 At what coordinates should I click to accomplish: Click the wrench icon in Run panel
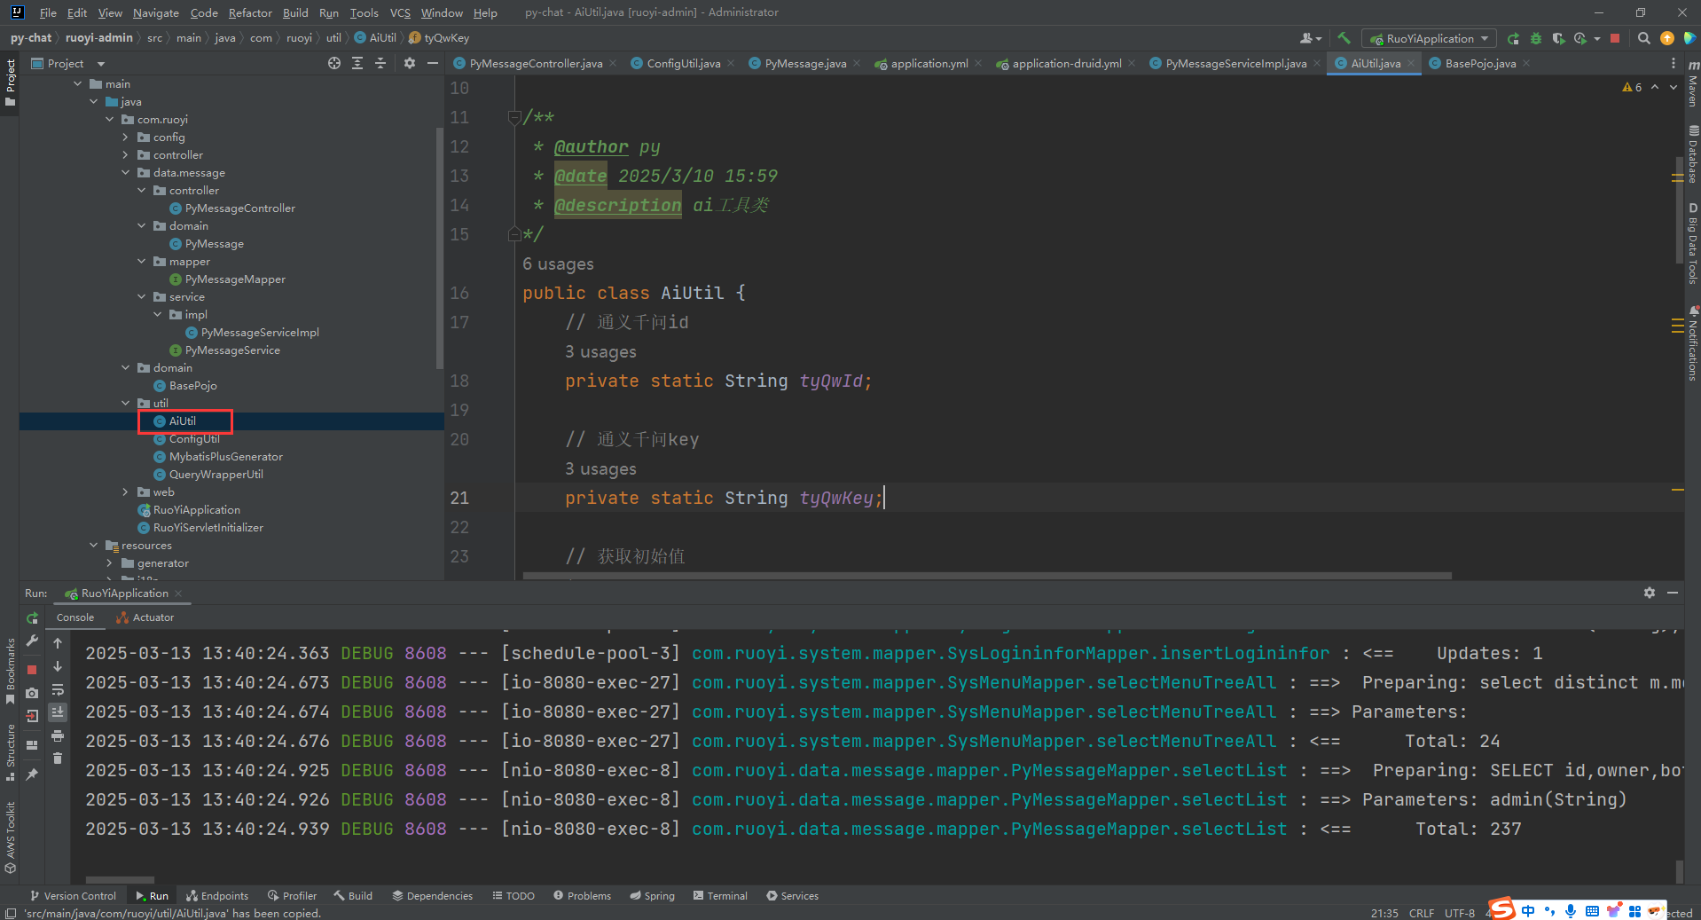pos(32,641)
